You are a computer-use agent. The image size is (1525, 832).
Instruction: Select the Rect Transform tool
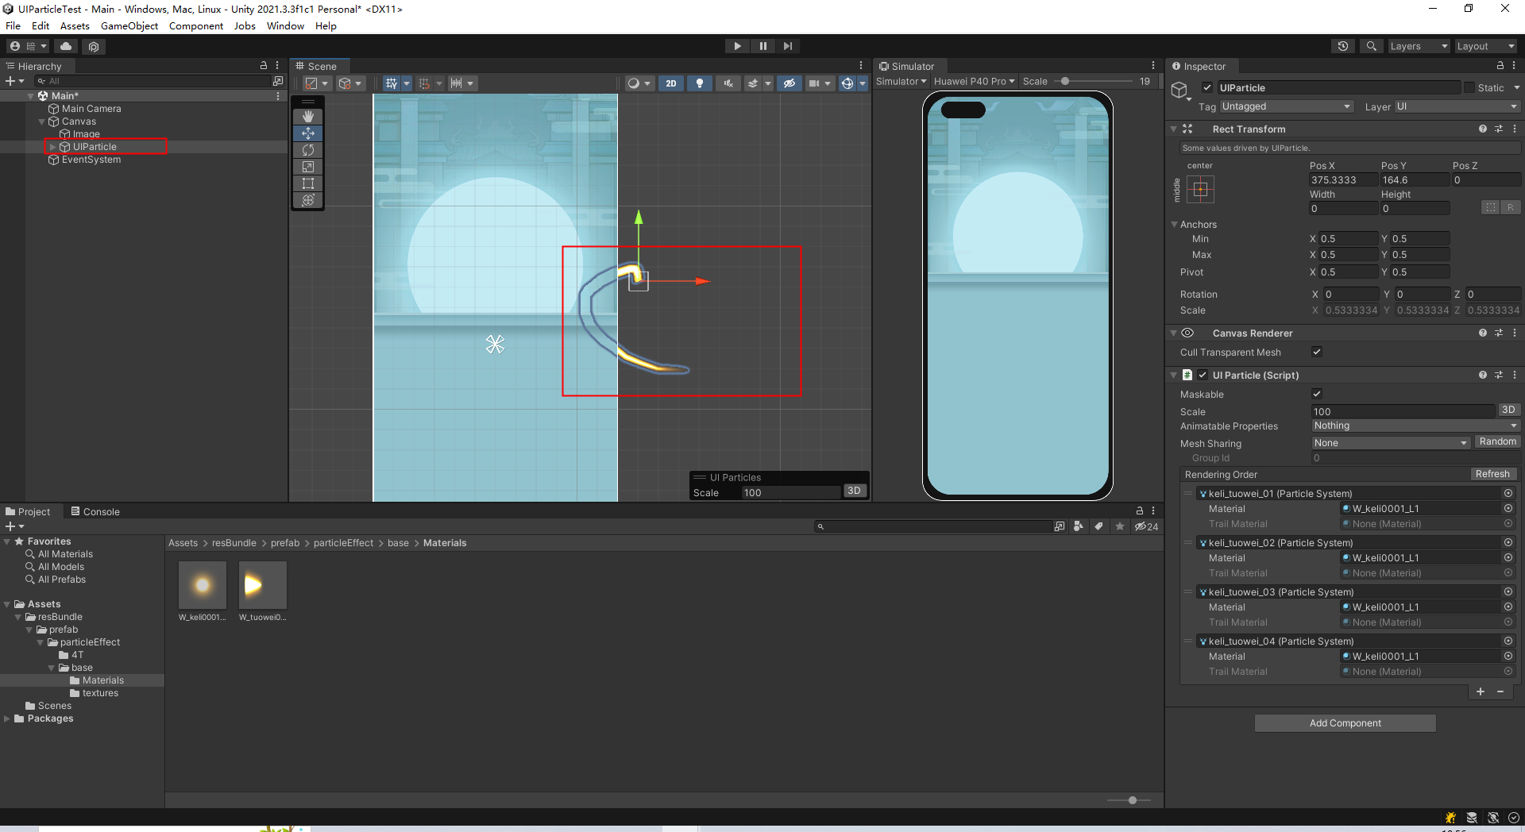click(x=308, y=183)
